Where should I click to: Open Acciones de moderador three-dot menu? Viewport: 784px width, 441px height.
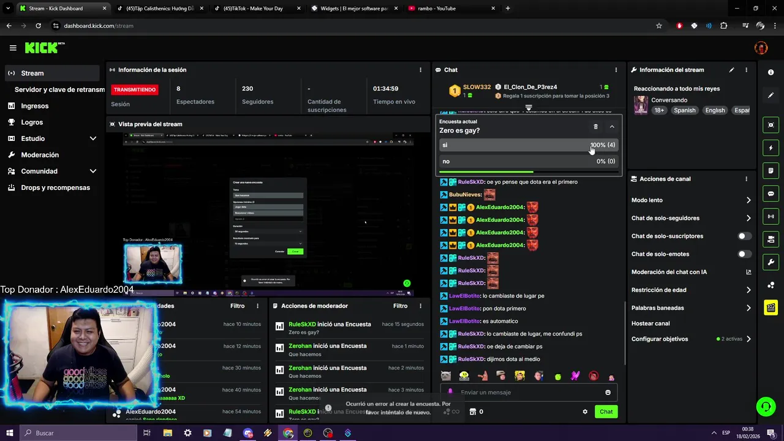pos(420,306)
